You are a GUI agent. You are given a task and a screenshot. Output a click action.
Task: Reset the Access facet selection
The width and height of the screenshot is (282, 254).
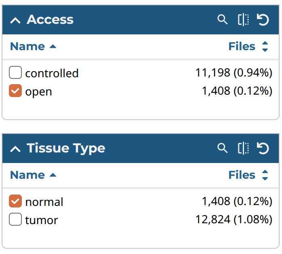point(263,19)
